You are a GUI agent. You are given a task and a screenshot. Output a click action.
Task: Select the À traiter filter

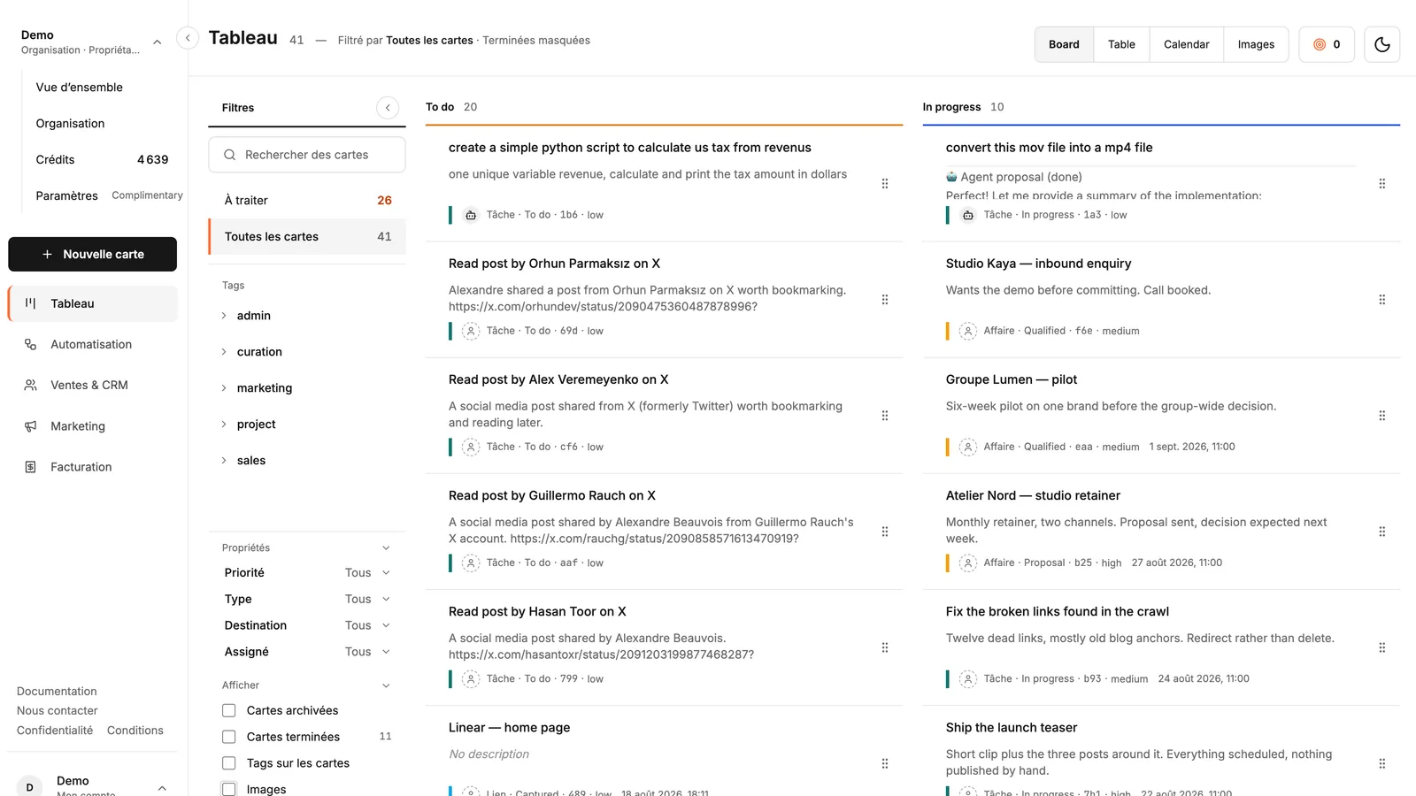307,201
